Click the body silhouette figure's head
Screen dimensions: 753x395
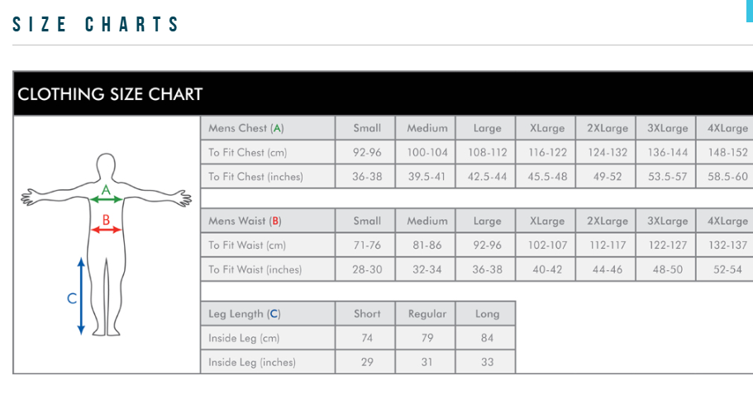106,165
